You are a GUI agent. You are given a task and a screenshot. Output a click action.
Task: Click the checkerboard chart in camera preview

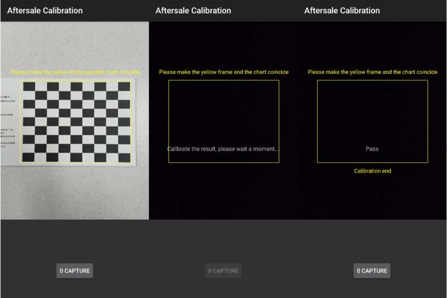click(x=76, y=121)
